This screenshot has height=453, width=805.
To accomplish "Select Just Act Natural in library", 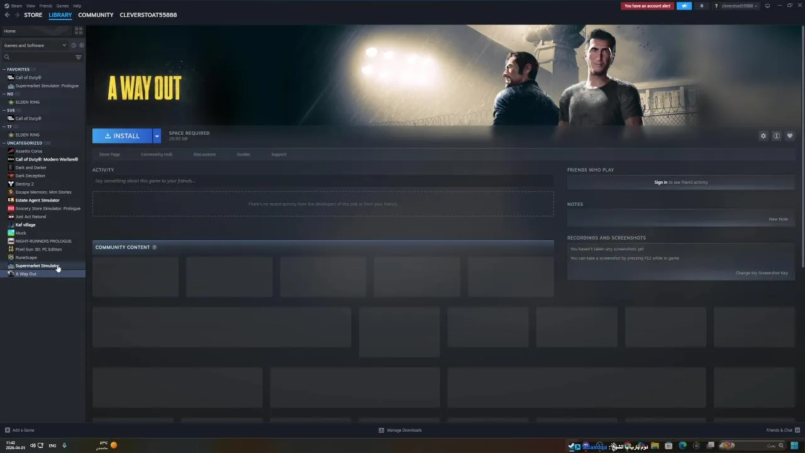I will (x=30, y=216).
